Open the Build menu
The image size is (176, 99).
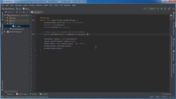46,5
